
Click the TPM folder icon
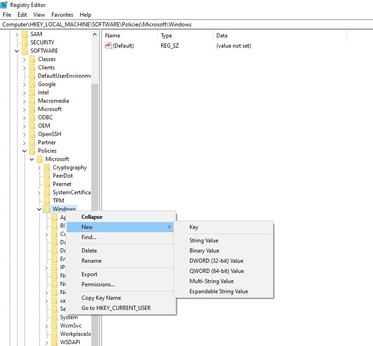pos(47,201)
